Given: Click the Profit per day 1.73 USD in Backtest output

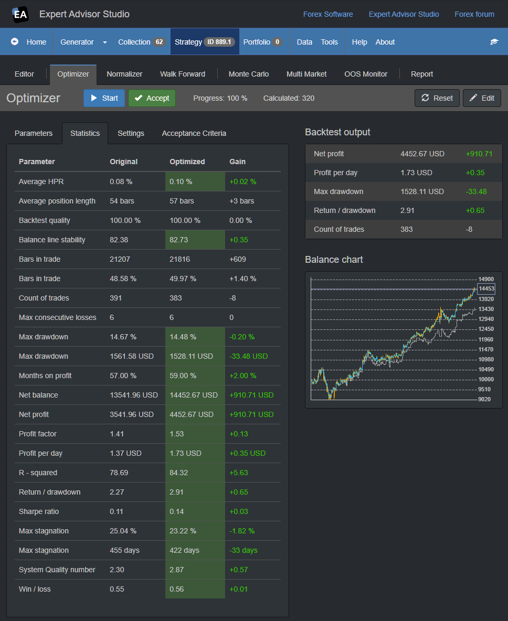Looking at the screenshot, I should point(416,173).
